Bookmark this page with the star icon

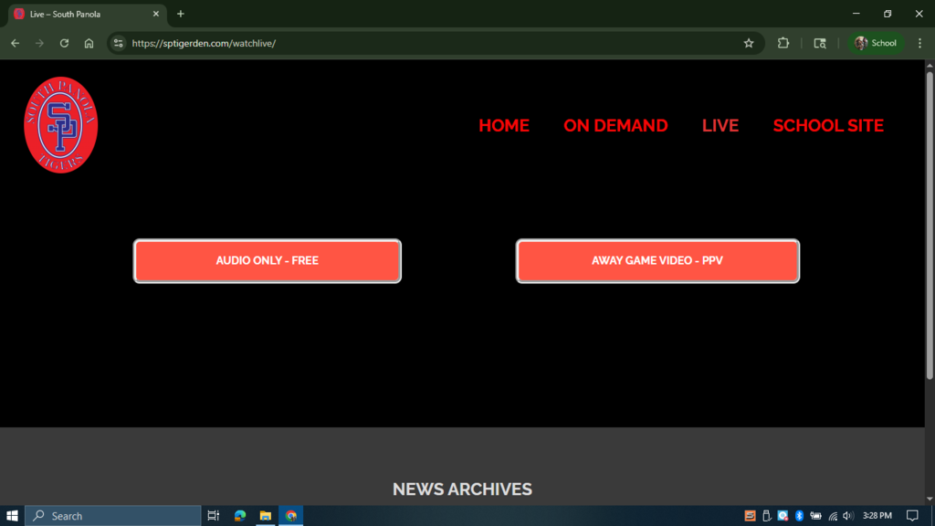[x=749, y=43]
